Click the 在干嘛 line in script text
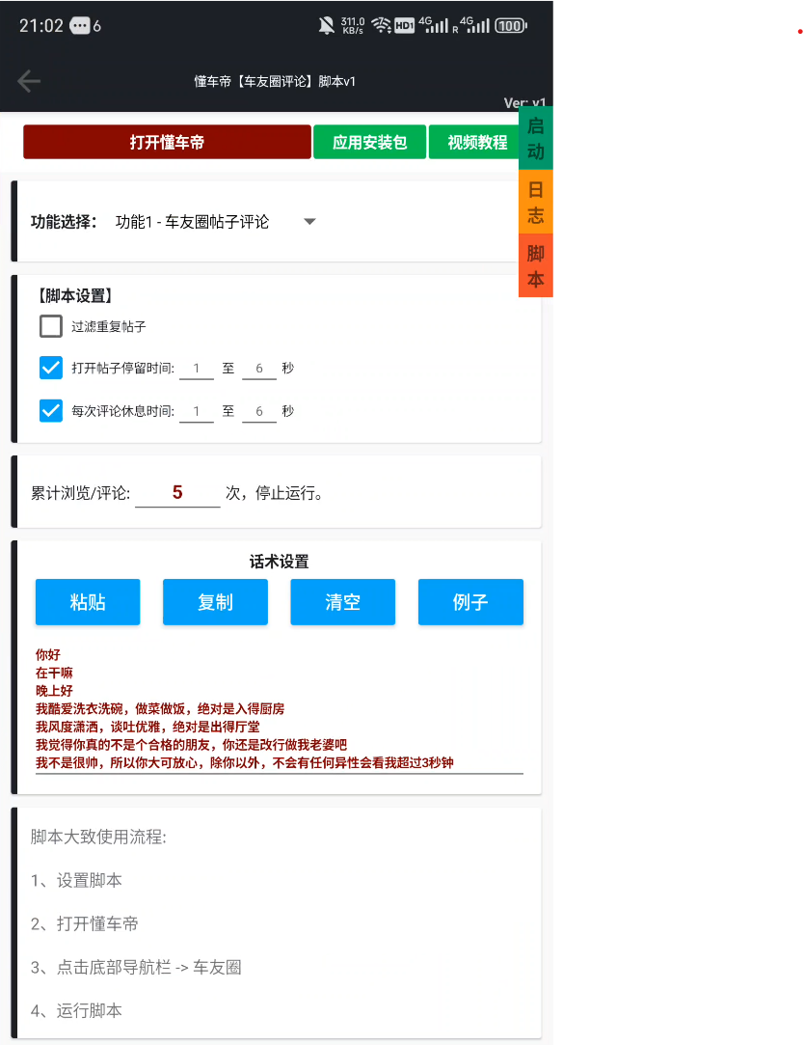Screen dimensions: 804x1045 click(54, 673)
